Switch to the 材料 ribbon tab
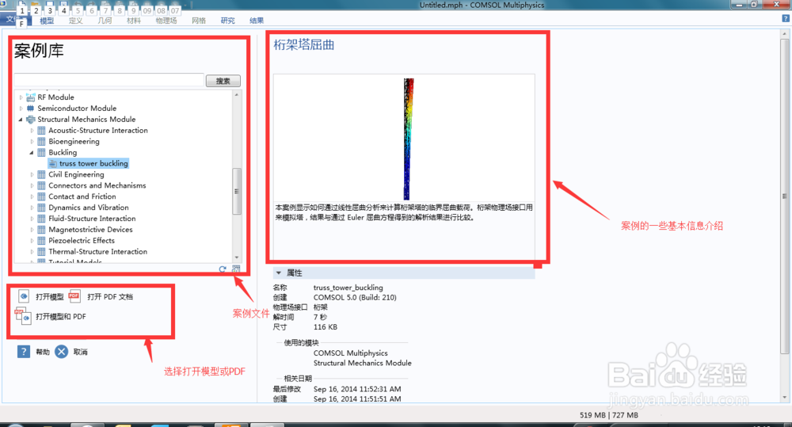Image resolution: width=792 pixels, height=427 pixels. 134,21
